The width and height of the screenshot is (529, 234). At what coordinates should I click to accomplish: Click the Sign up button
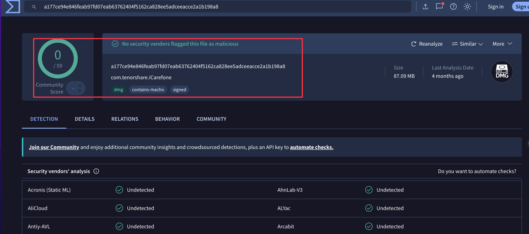tap(521, 7)
